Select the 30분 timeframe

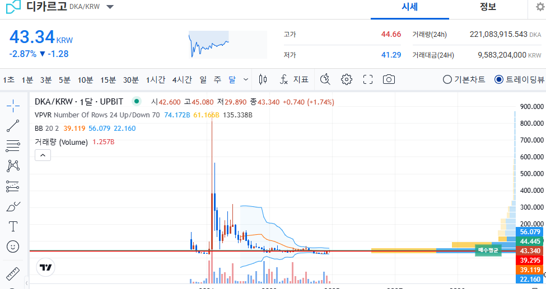(x=131, y=79)
